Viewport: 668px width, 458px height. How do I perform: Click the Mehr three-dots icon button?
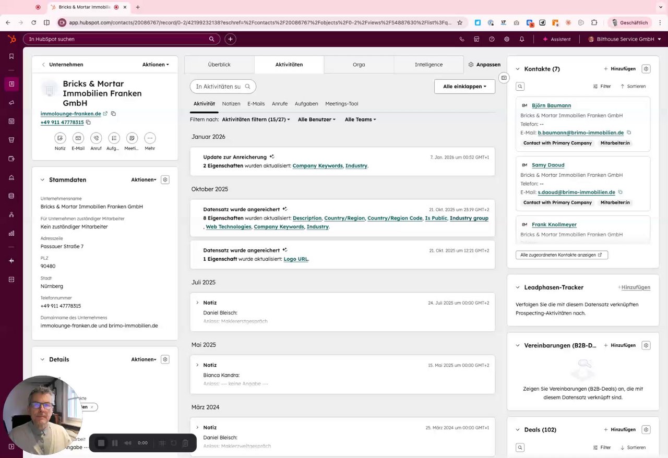150,138
